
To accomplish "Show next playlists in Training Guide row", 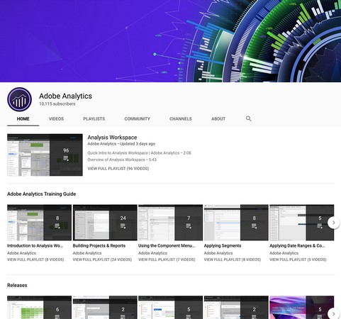I will point(333,223).
